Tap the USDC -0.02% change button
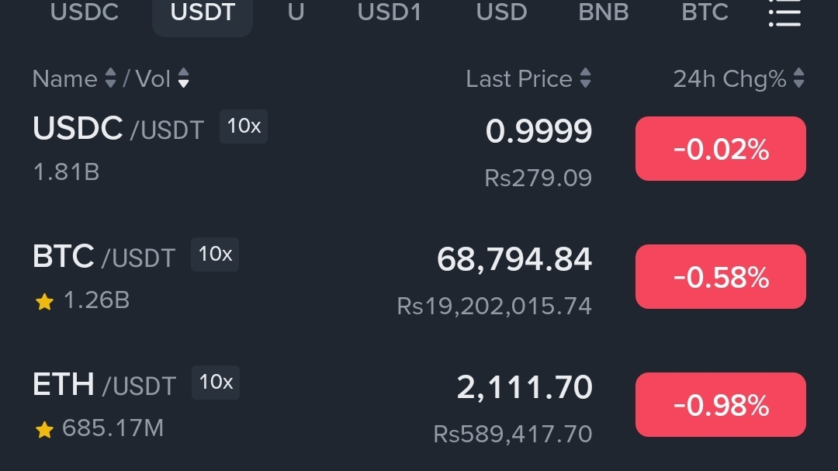 [720, 149]
